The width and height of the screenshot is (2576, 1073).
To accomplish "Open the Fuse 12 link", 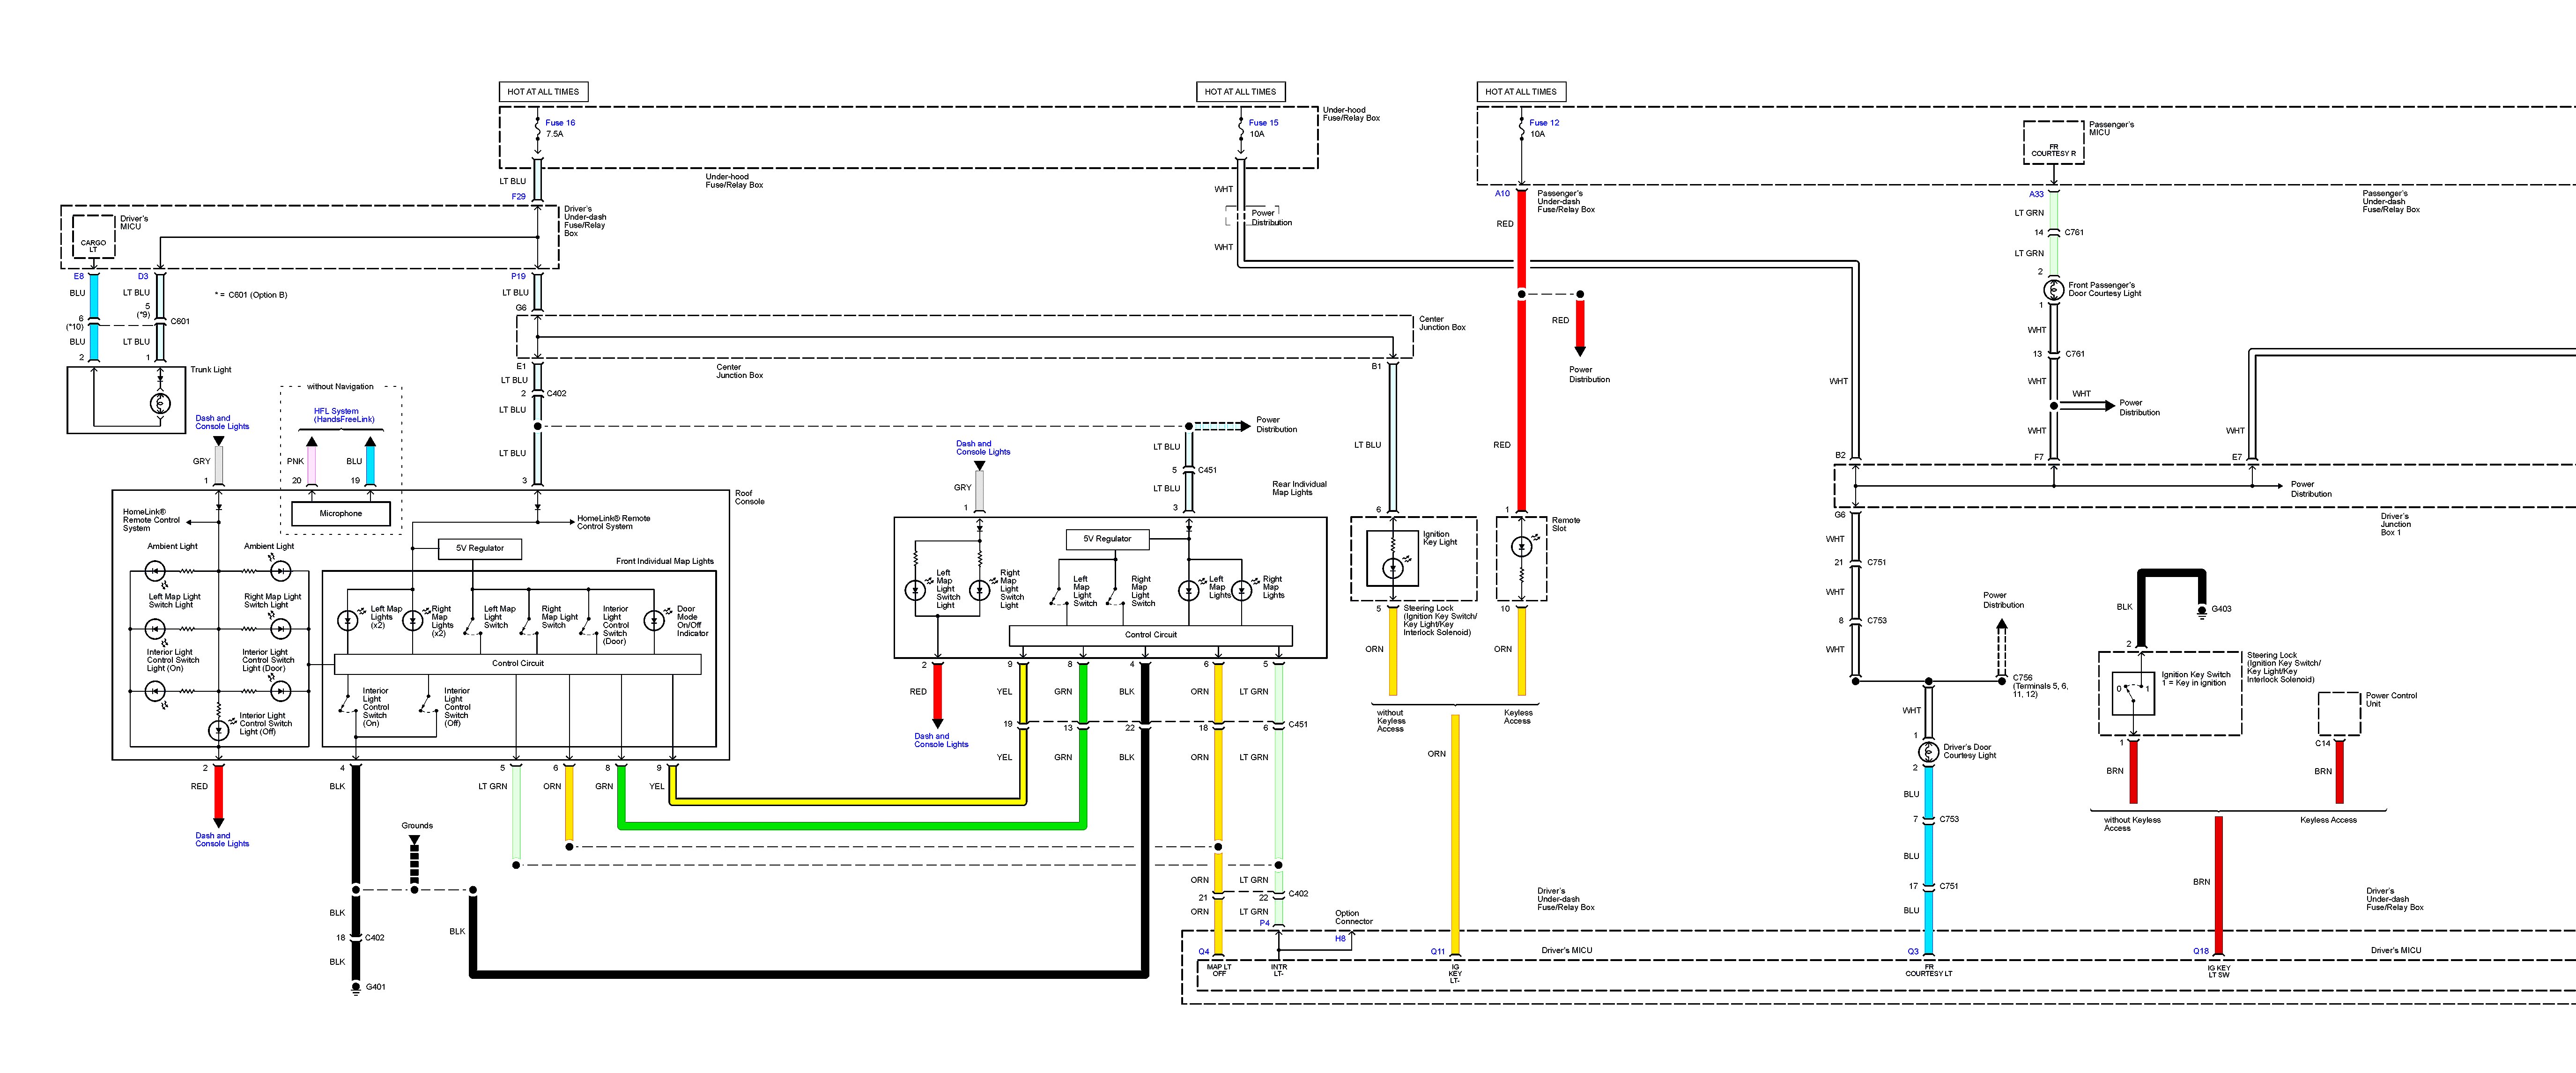I will [x=1544, y=123].
